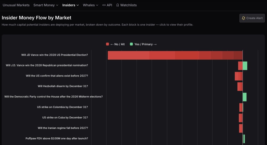Click the Create Alert button

pyautogui.click(x=252, y=18)
